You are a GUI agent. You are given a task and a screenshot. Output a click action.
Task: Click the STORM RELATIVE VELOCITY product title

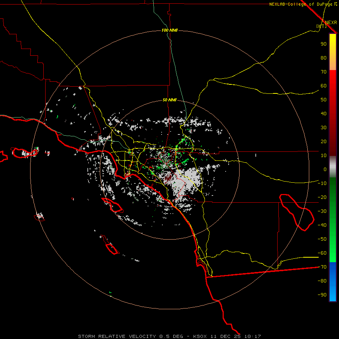click(117, 336)
